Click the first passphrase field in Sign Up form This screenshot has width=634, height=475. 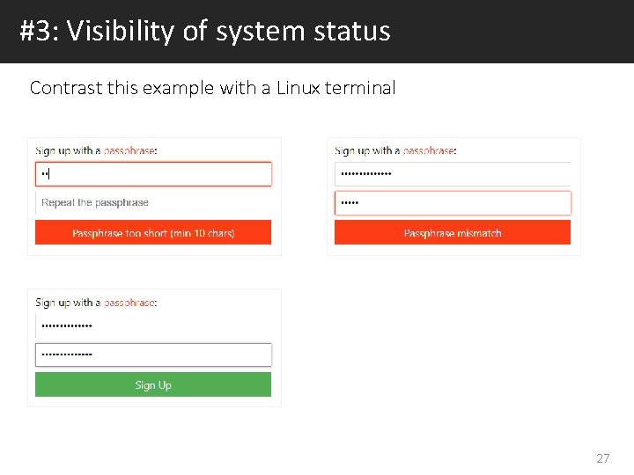[x=153, y=326]
